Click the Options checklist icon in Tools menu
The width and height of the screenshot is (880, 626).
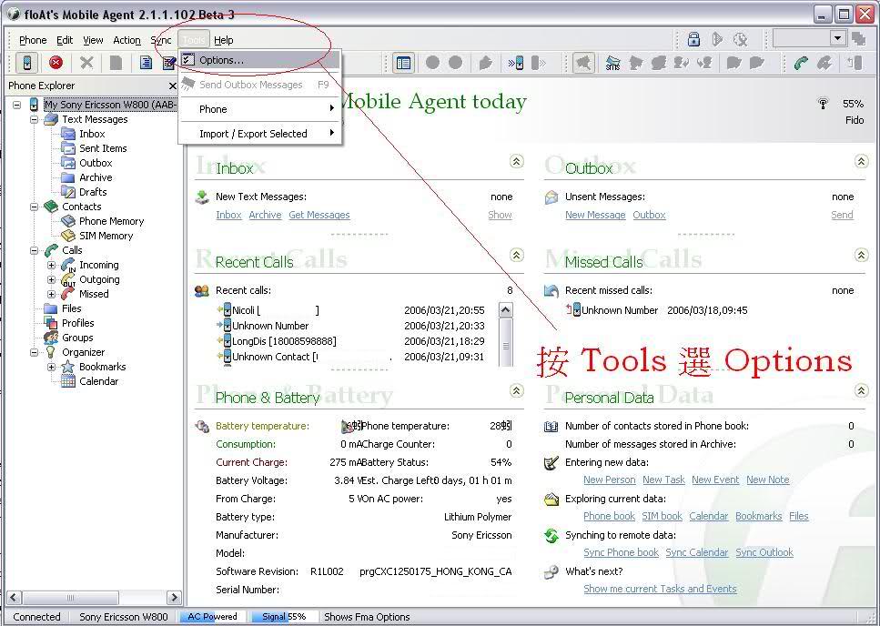pos(188,59)
